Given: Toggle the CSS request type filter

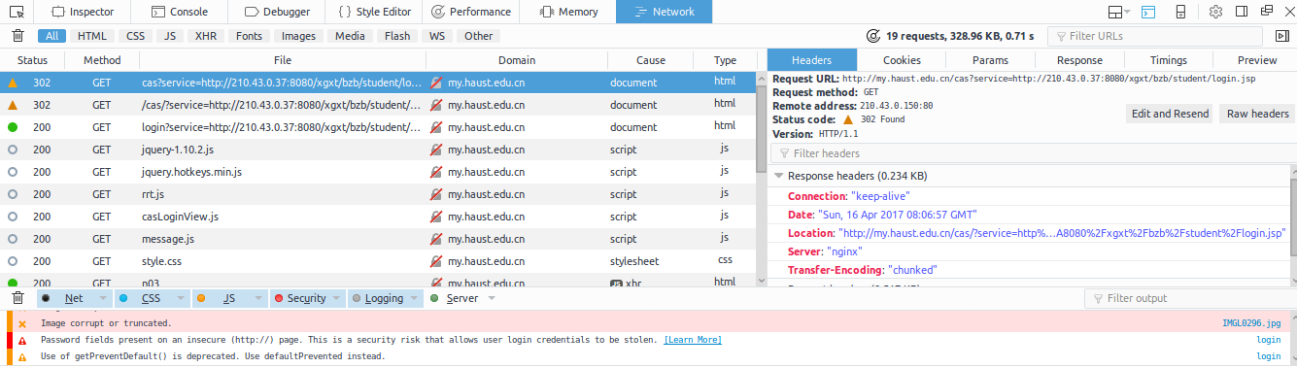Looking at the screenshot, I should pos(136,36).
